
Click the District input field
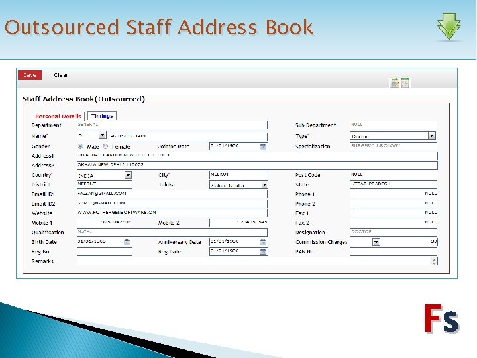105,184
